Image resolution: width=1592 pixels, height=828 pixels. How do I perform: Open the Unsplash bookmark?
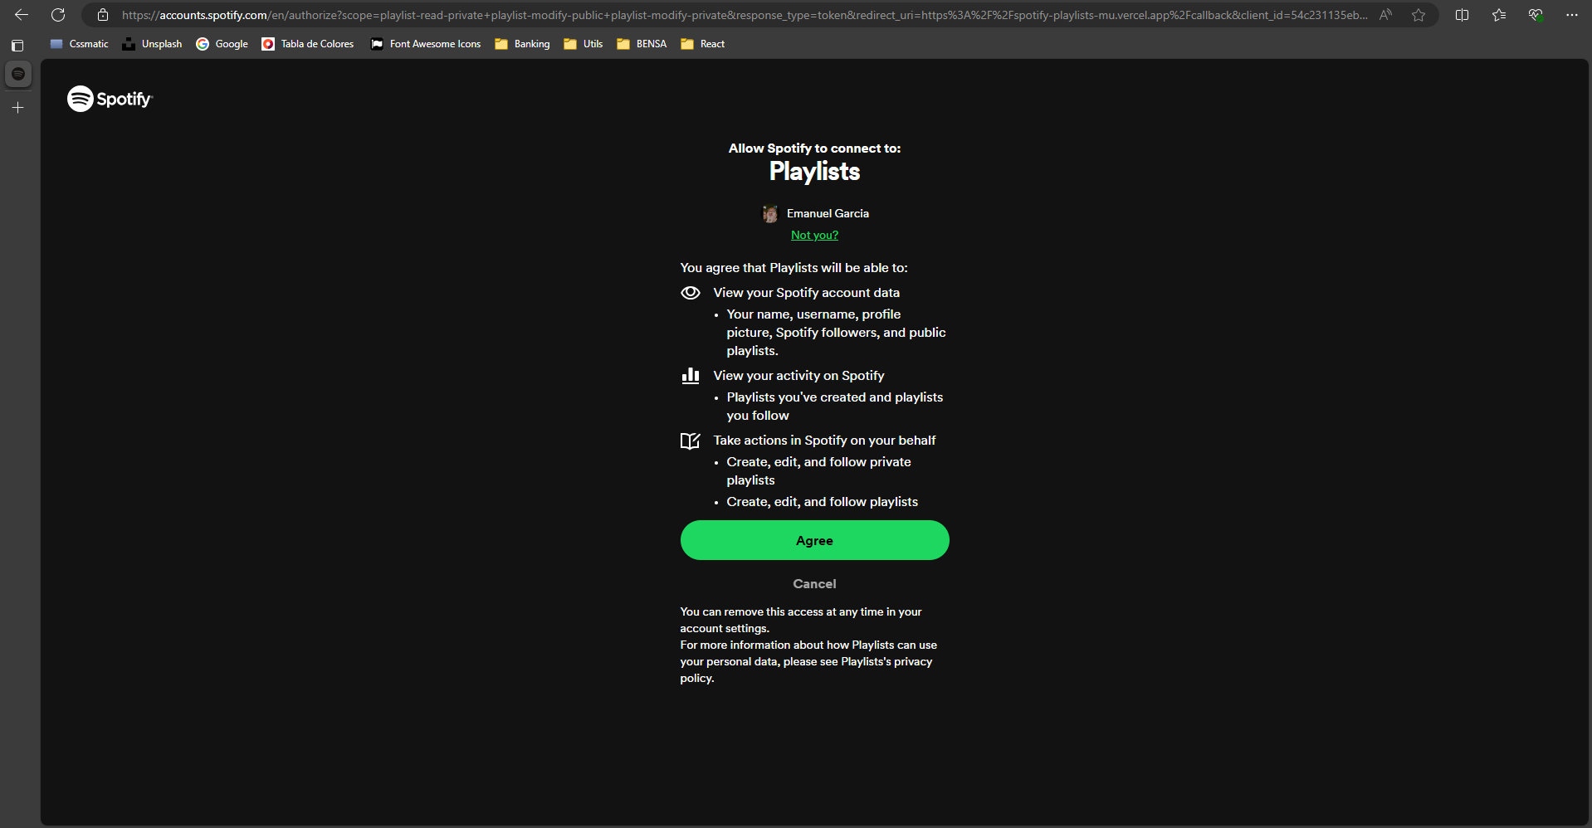tap(152, 44)
